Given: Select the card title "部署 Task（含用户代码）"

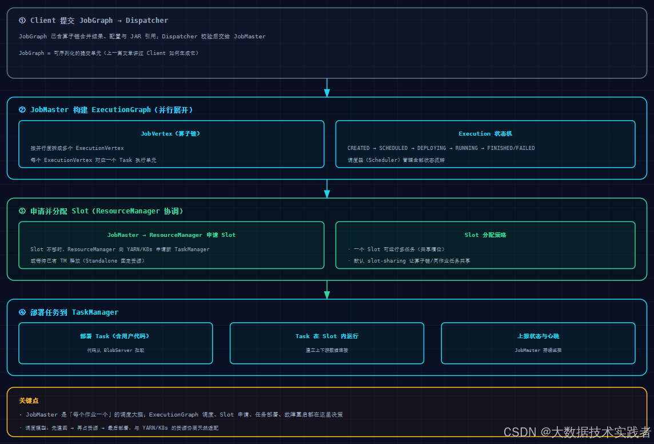Looking at the screenshot, I should (115, 336).
